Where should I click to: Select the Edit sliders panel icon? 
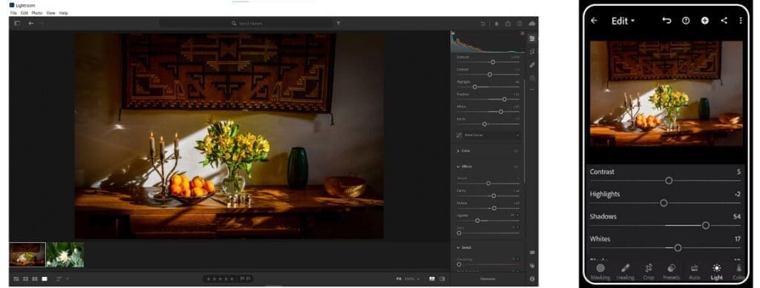click(x=532, y=38)
